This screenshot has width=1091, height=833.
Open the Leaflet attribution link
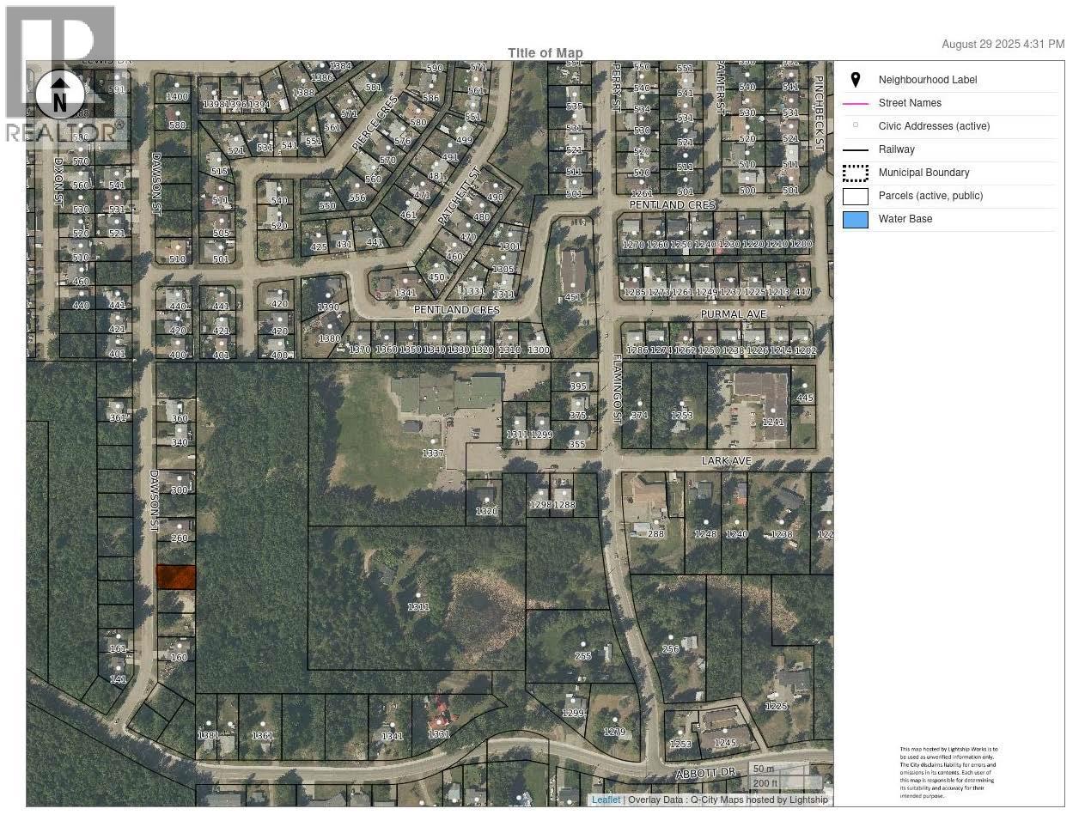pos(606,800)
